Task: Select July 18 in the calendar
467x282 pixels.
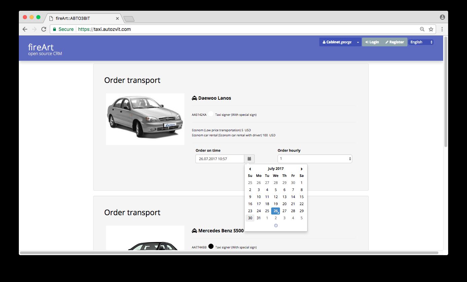Action: [x=267, y=204]
